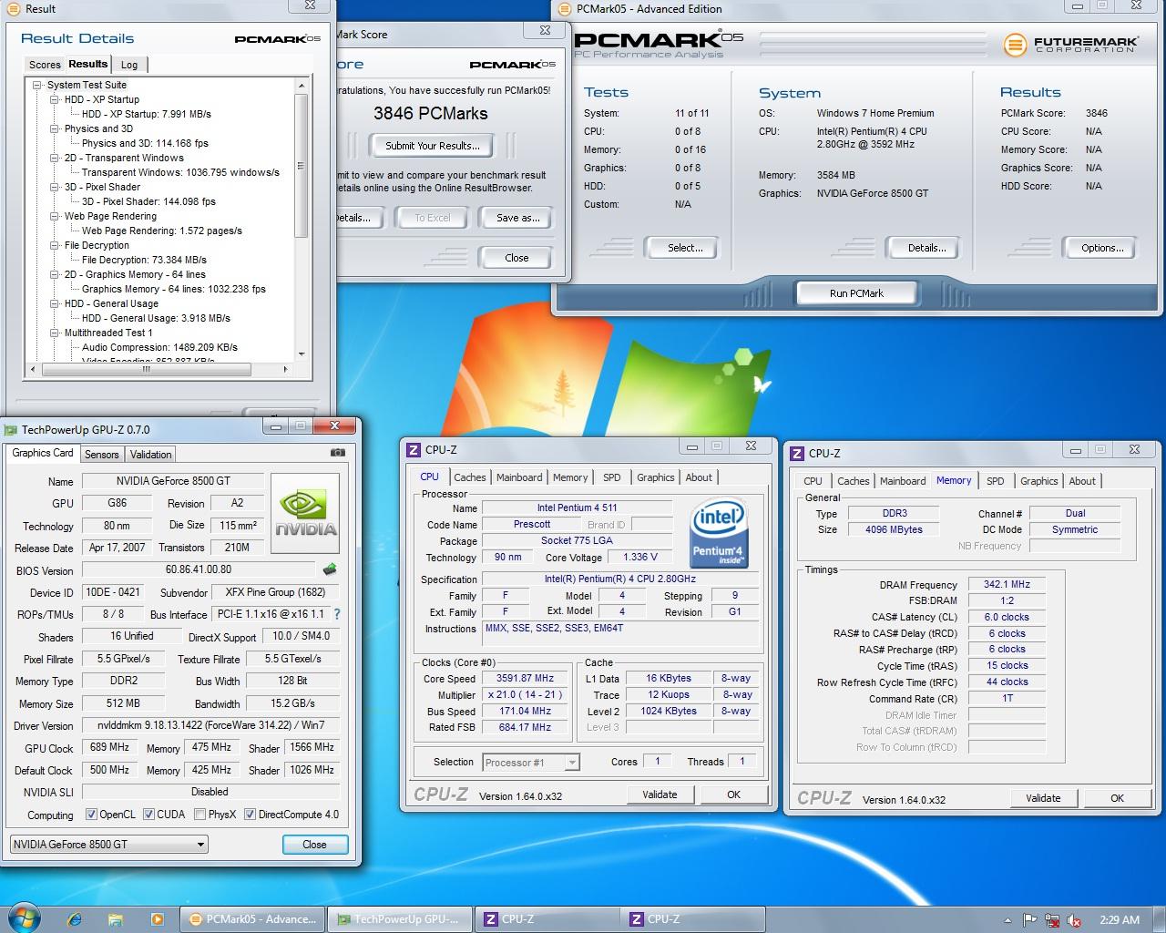Select 'HDD - General Usage: 3.918 MB/s' row
This screenshot has height=933, width=1166.
156,318
